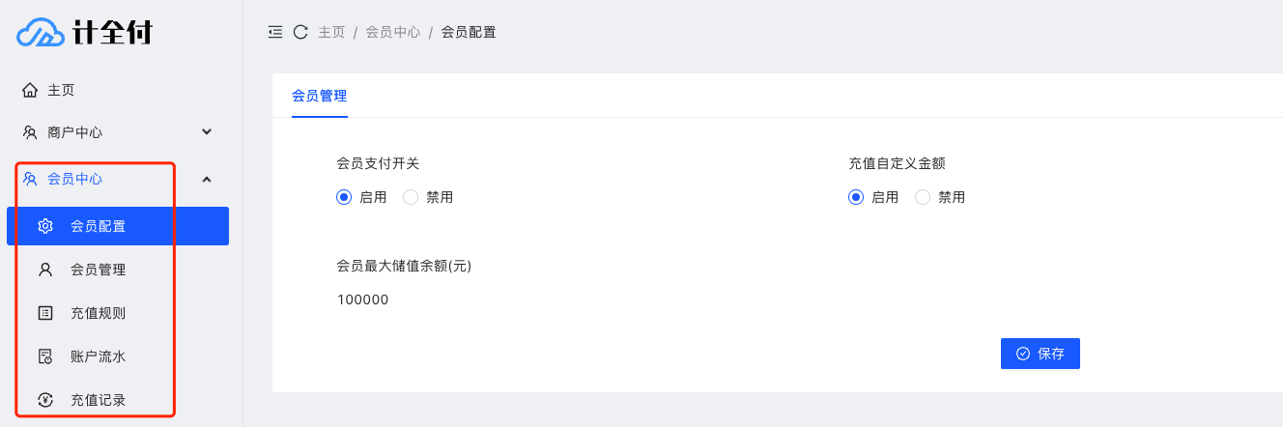Image resolution: width=1283 pixels, height=427 pixels.
Task: Click the yen icon for 充值记录
Action: click(x=45, y=400)
